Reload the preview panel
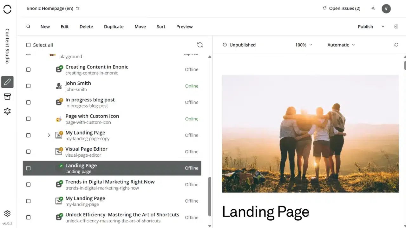The image size is (406, 228). pos(396,45)
